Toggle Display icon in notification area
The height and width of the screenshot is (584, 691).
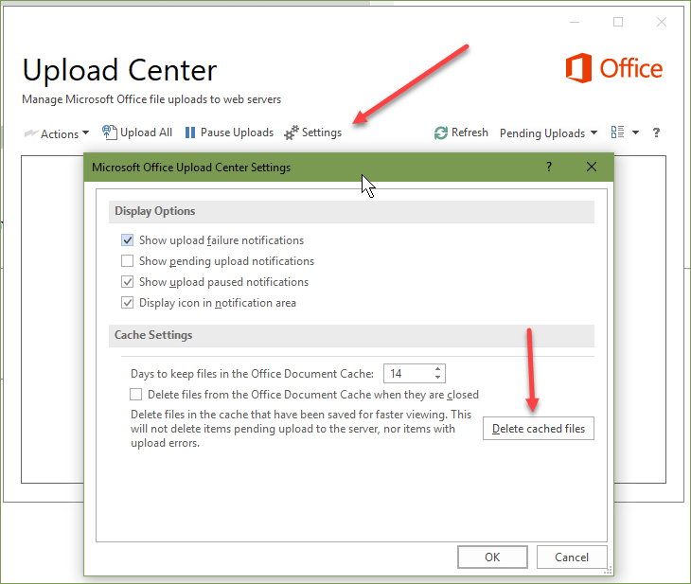pyautogui.click(x=128, y=303)
